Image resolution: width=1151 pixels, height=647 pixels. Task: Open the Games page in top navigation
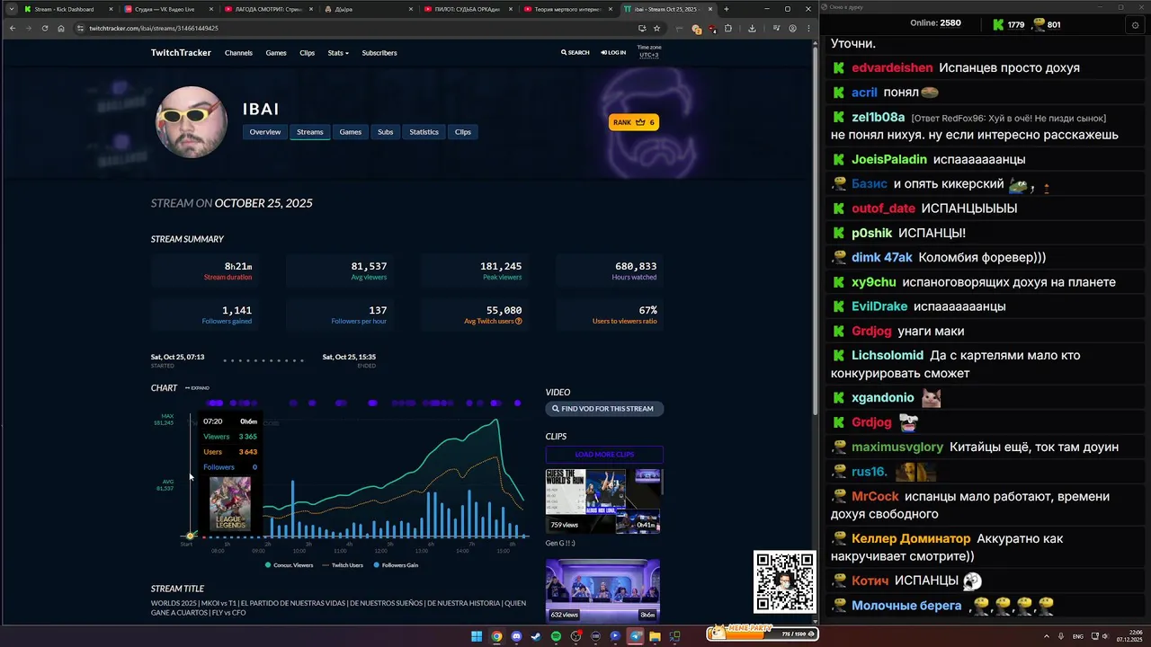pyautogui.click(x=276, y=53)
